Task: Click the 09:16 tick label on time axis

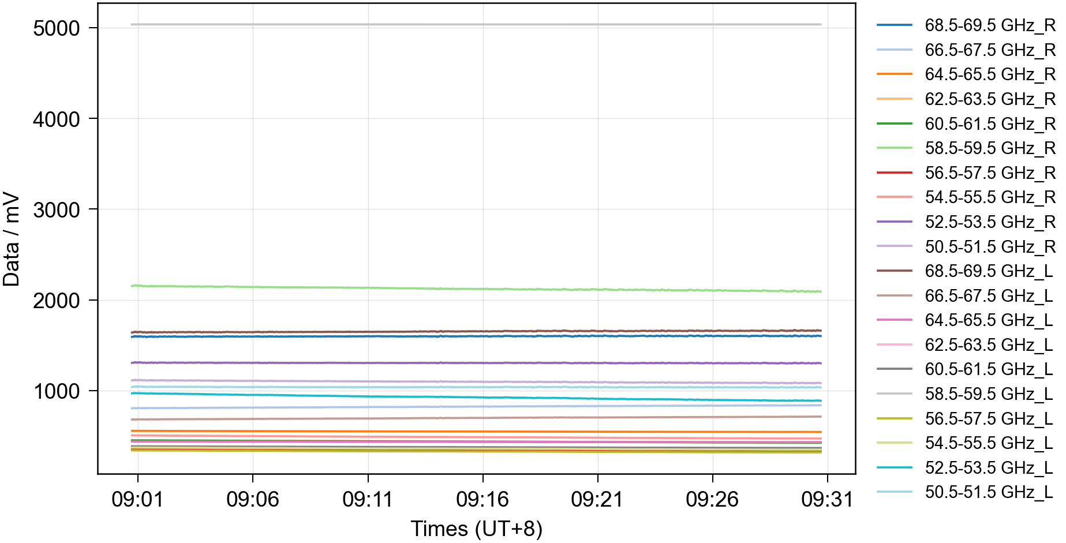Action: point(482,499)
